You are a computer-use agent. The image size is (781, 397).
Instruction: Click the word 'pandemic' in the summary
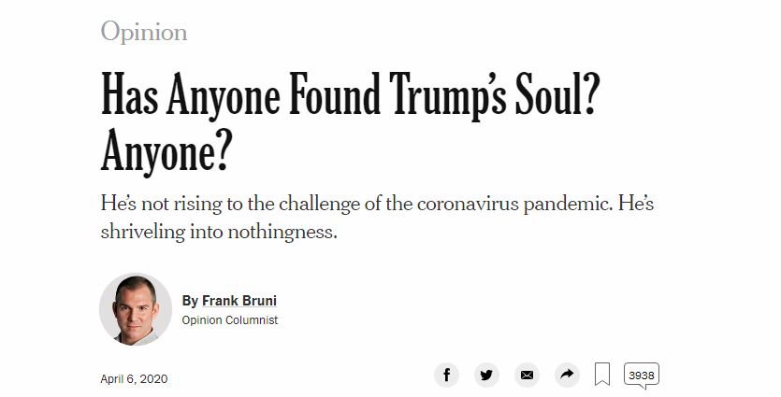pos(568,204)
